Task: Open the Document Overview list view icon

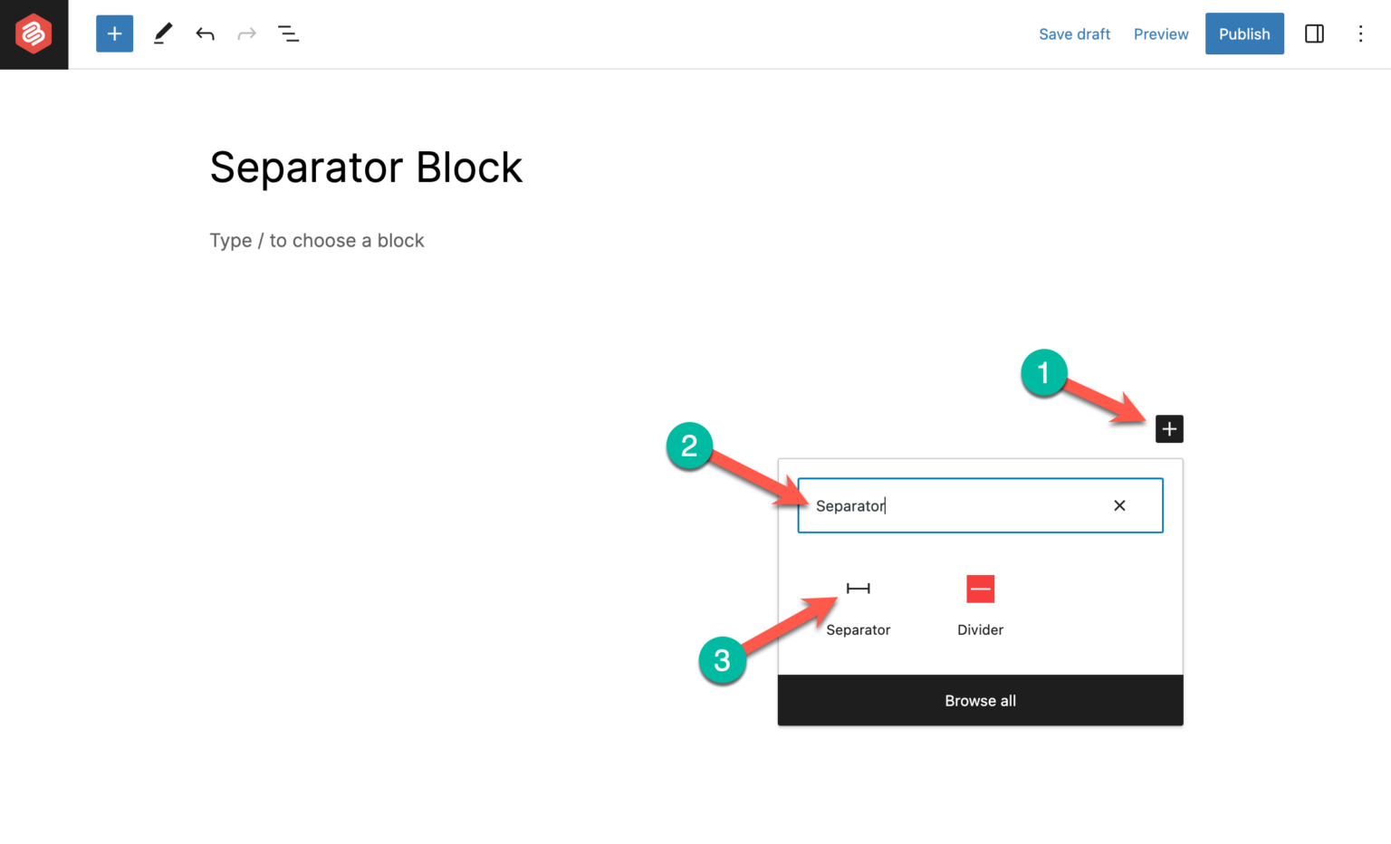Action: coord(288,34)
